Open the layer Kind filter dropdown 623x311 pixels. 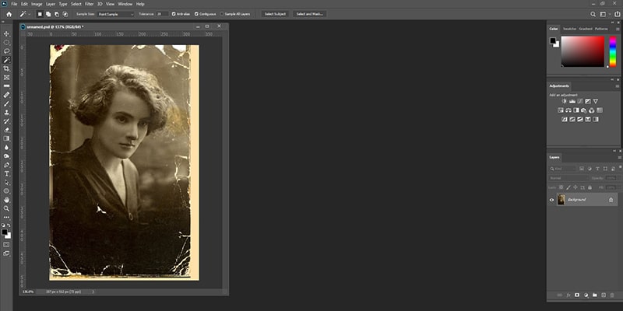pyautogui.click(x=562, y=169)
